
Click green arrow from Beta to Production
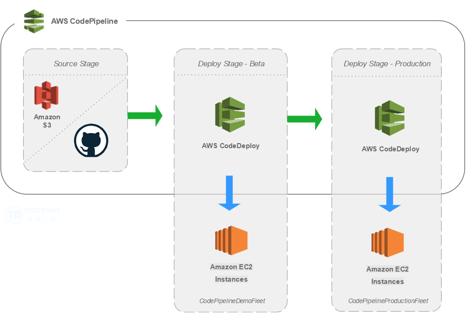[x=304, y=119]
